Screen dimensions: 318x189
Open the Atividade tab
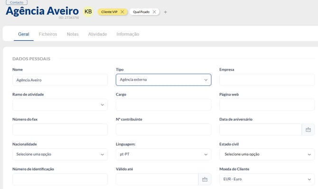(97, 34)
